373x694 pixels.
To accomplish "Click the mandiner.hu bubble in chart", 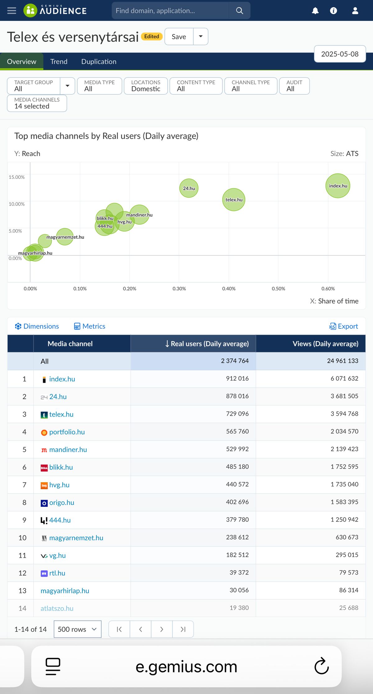I will tap(139, 215).
